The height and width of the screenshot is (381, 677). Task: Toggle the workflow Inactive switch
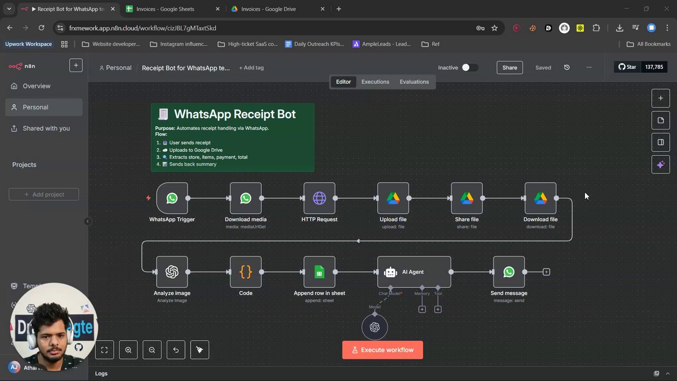coord(470,67)
